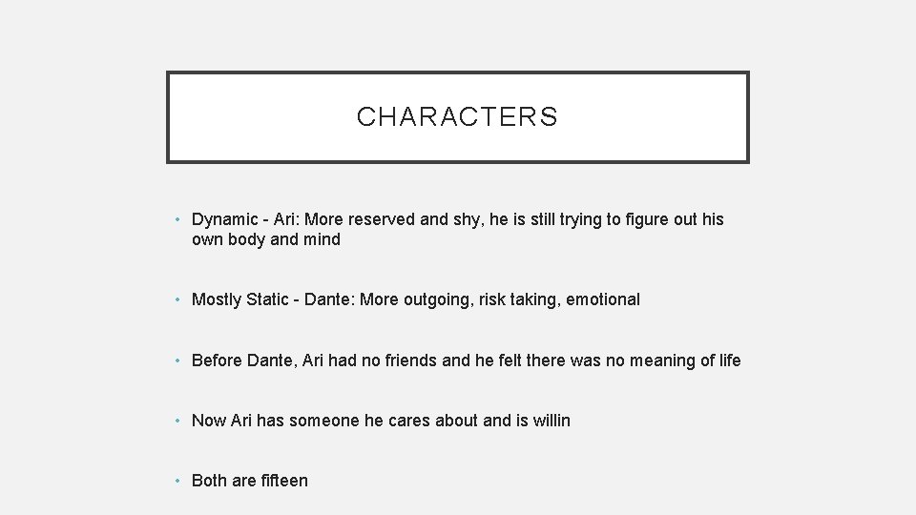Click the text 'Both are fifteen'
This screenshot has width=916, height=515.
(249, 481)
